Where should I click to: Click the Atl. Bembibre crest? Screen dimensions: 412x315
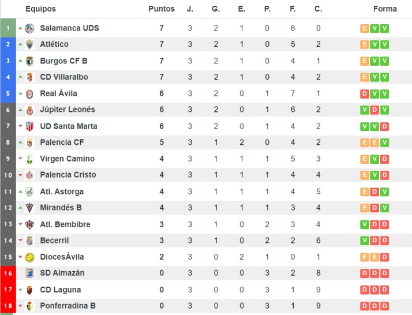30,224
